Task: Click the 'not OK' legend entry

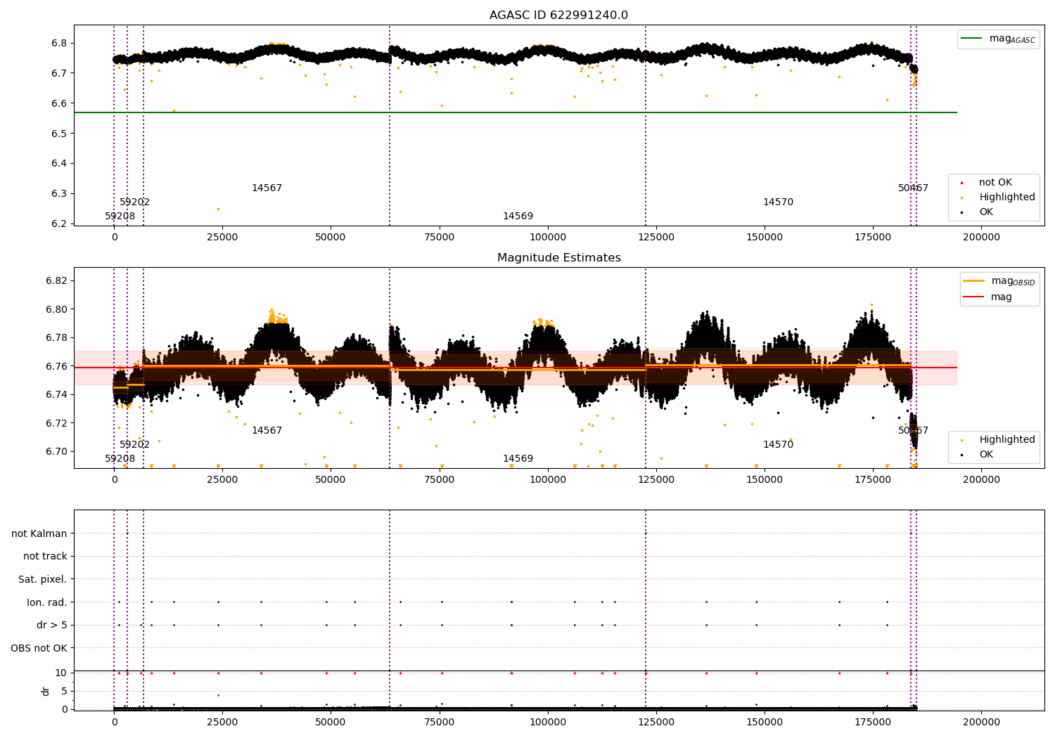Action: coord(995,183)
